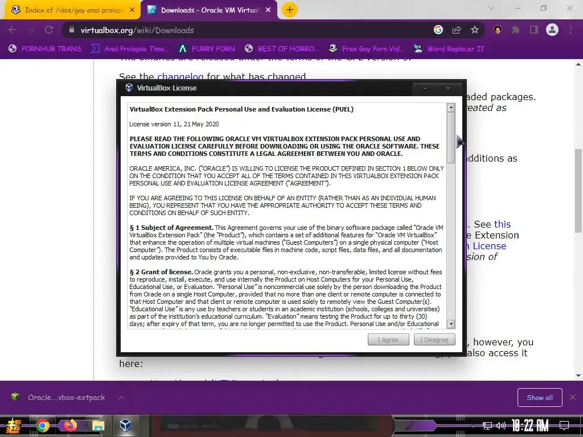
Task: Follow the changelog link on the page
Action: [180, 77]
